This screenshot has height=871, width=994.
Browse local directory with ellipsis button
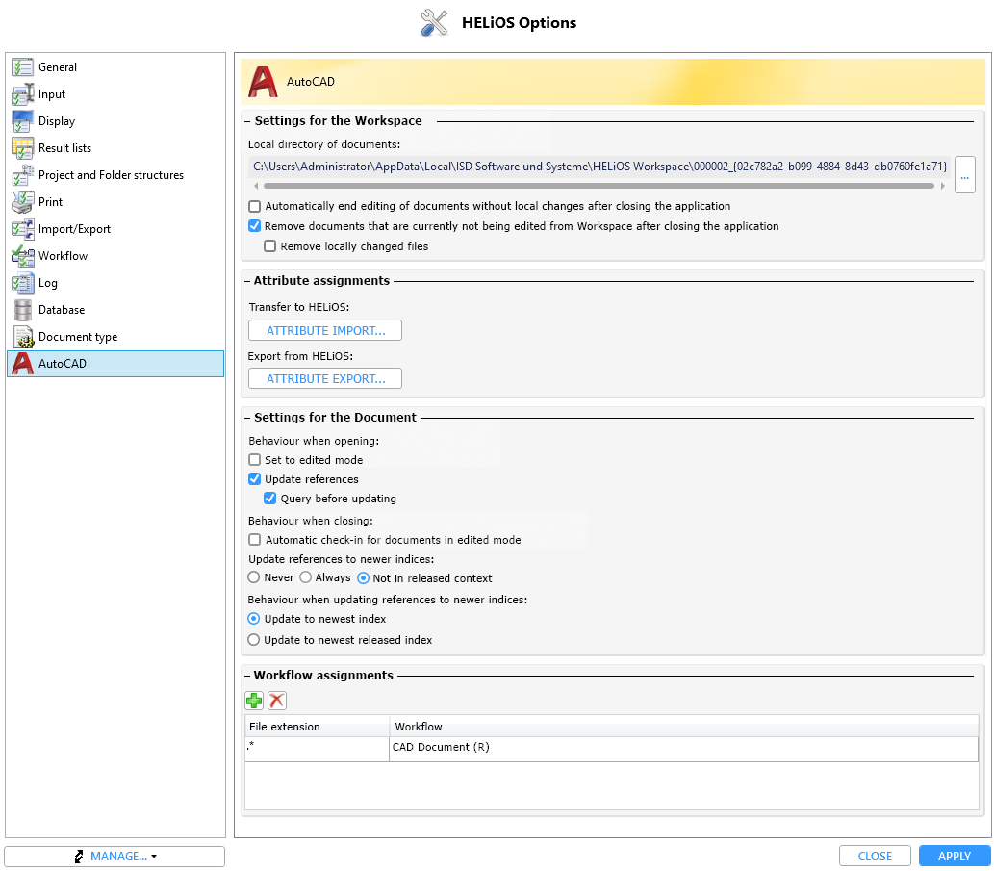[x=964, y=175]
